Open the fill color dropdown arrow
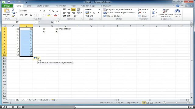This screenshot has height=109, width=195. point(52,15)
